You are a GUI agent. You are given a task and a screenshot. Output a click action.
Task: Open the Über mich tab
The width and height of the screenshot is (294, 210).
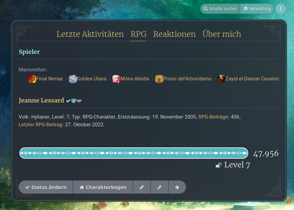(222, 34)
